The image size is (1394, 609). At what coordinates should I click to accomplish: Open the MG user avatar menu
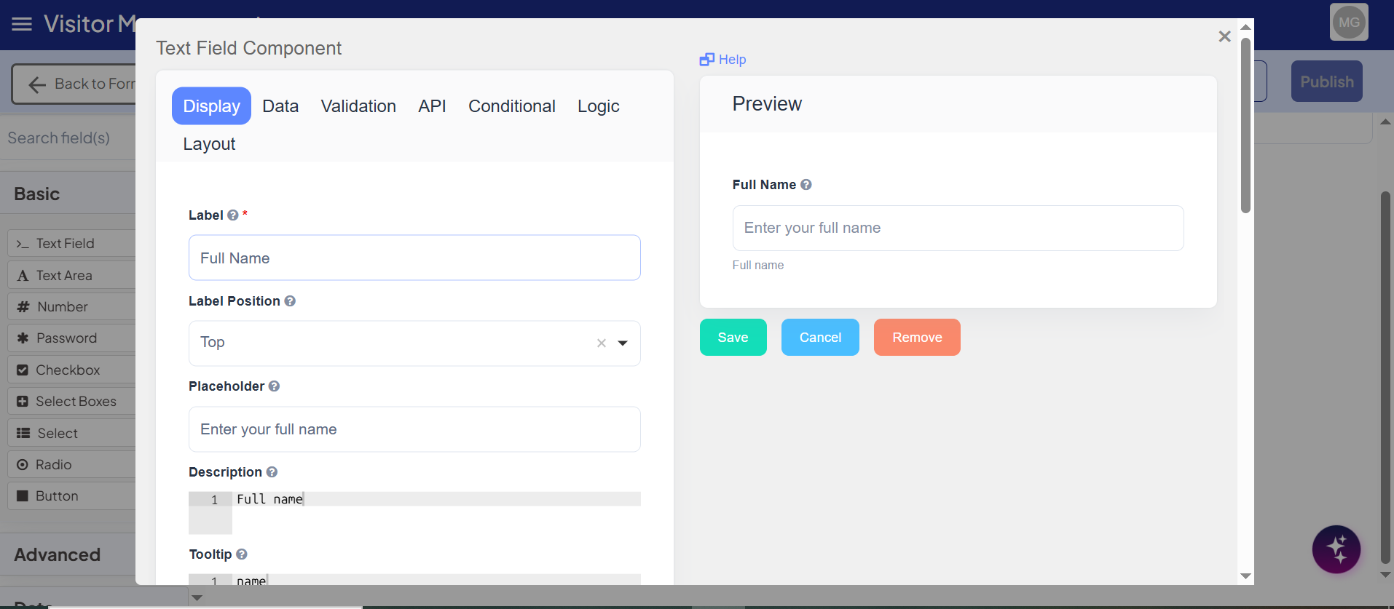1348,23
